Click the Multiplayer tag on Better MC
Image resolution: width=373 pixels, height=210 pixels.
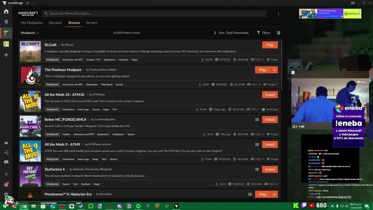coord(118,134)
